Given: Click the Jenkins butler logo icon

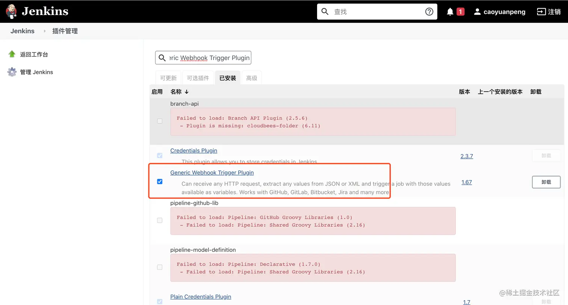Looking at the screenshot, I should pos(12,12).
